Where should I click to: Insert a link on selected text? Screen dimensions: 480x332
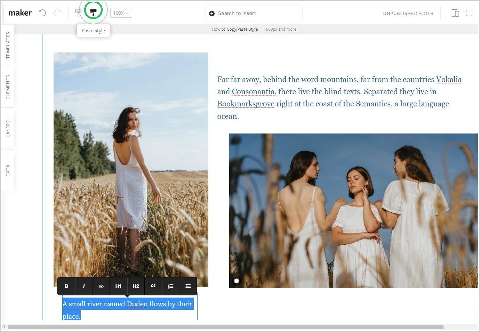pos(101,286)
